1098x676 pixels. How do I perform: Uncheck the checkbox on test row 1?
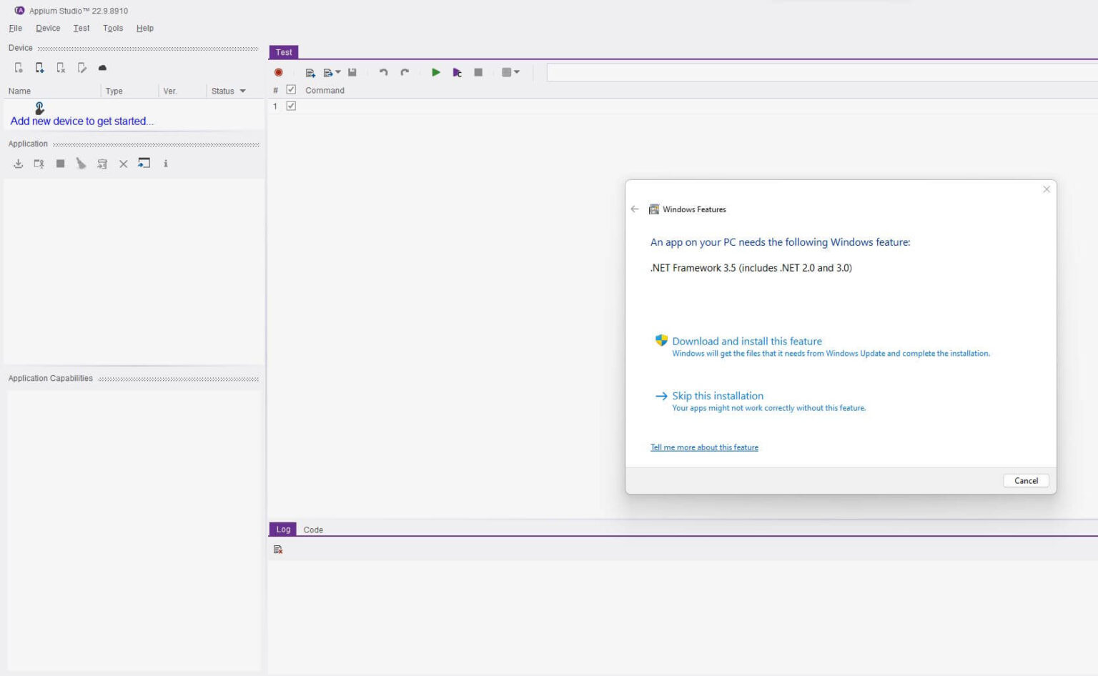[x=291, y=105]
